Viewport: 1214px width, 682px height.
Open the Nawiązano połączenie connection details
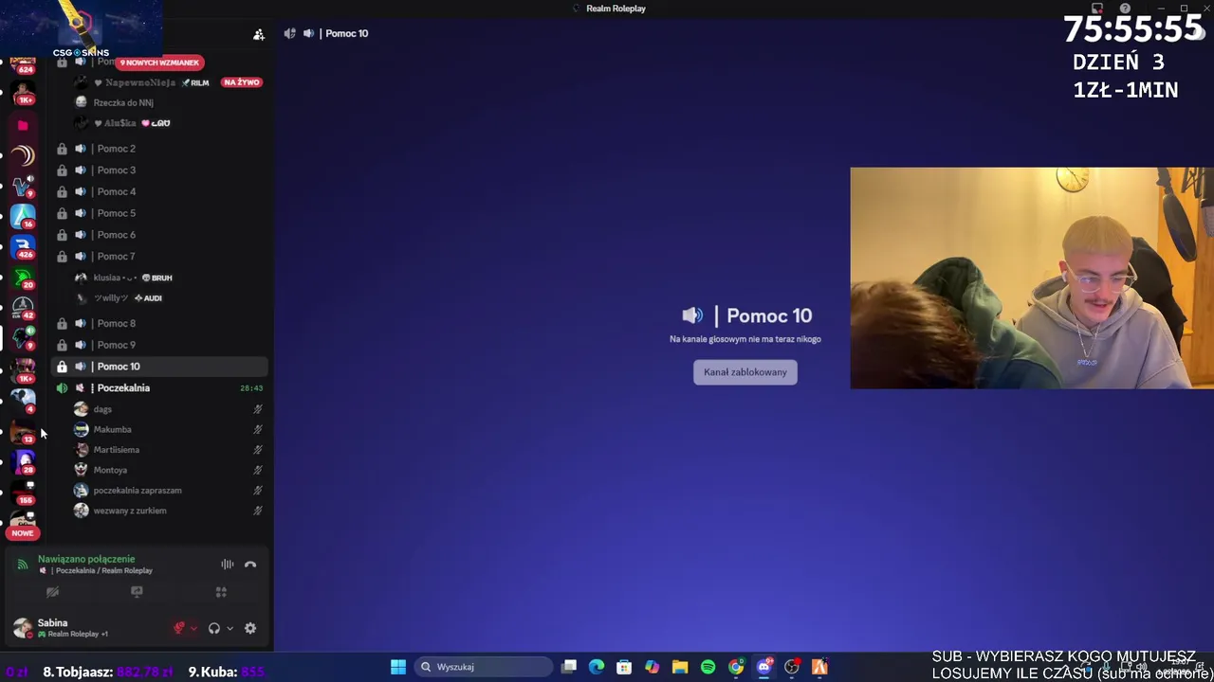(x=86, y=559)
